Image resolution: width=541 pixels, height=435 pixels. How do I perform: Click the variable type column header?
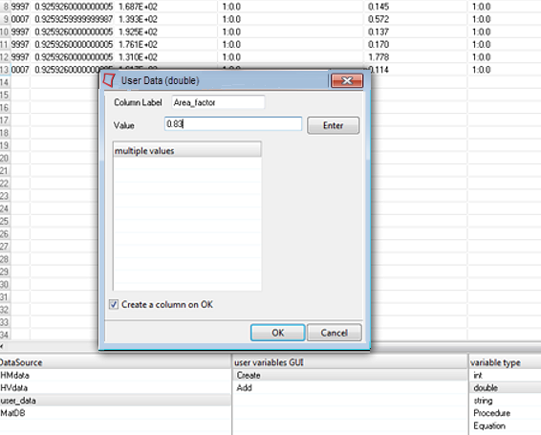(505, 362)
